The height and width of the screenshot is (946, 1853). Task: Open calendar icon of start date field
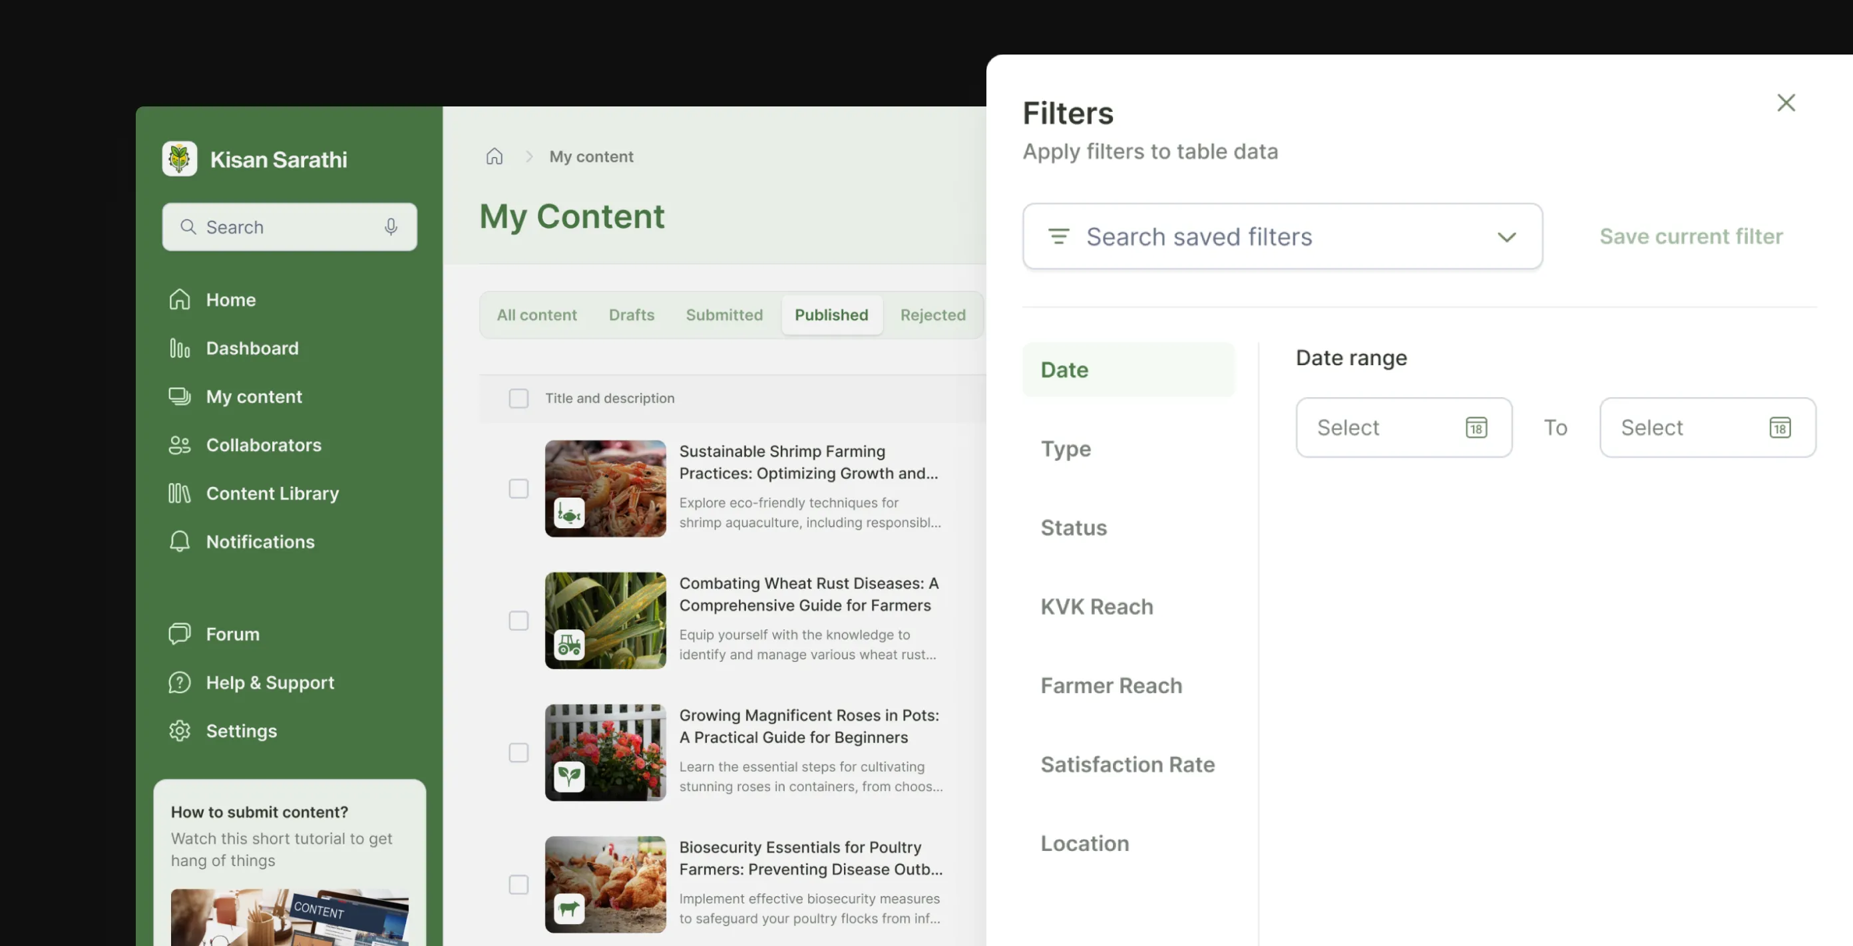coord(1476,428)
